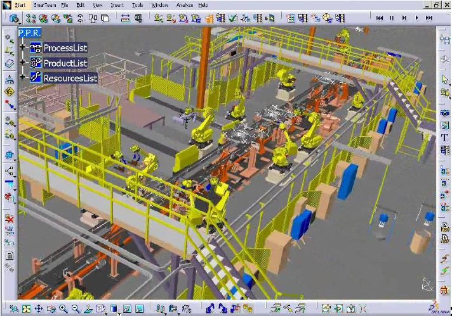Select the P.P.R. root tree node
Screen dimensions: 452x316
[x=29, y=32]
